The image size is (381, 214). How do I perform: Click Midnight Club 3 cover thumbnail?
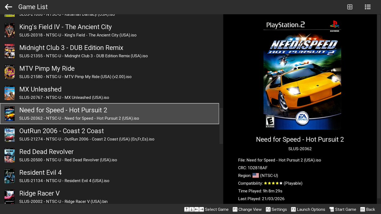(x=10, y=51)
